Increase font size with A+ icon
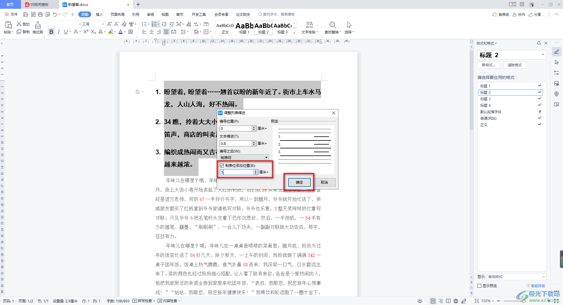 point(109,24)
